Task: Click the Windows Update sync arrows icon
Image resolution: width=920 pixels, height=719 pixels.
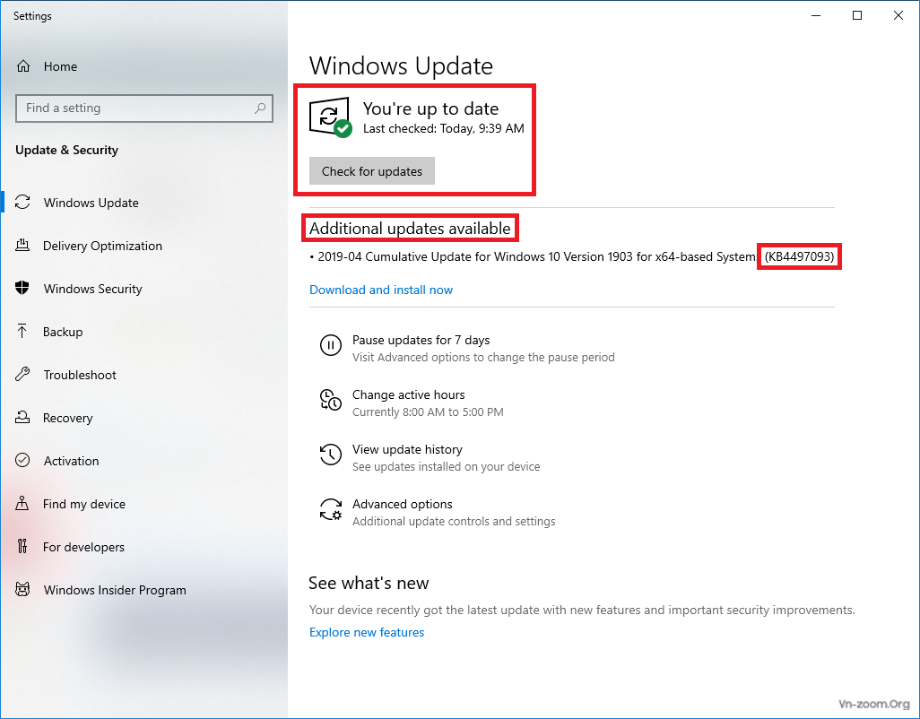Action: tap(22, 203)
